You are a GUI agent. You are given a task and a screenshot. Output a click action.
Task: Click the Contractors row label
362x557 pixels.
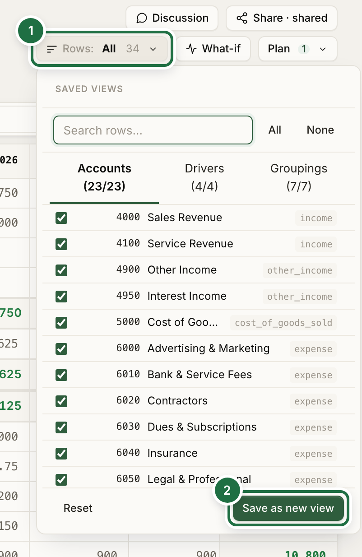(178, 401)
